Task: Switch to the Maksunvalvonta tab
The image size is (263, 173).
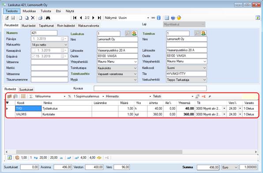Action: tap(88, 26)
